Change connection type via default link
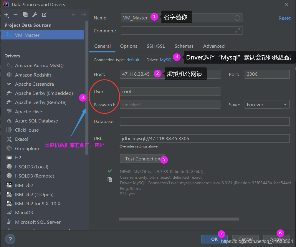Viewport: 296px width, 247px height. (133, 60)
